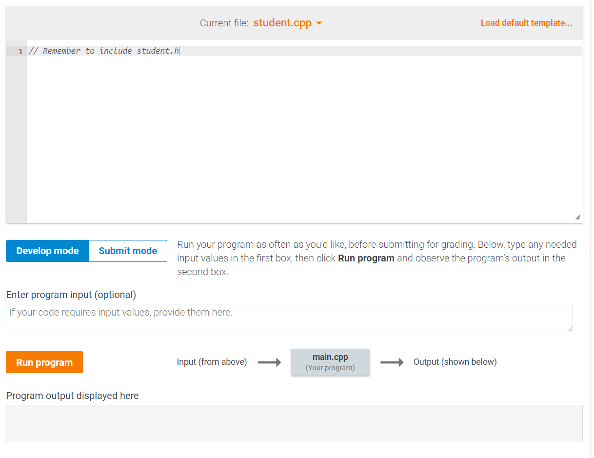594x458 pixels.
Task: Click the editor resize handle
Action: [578, 216]
